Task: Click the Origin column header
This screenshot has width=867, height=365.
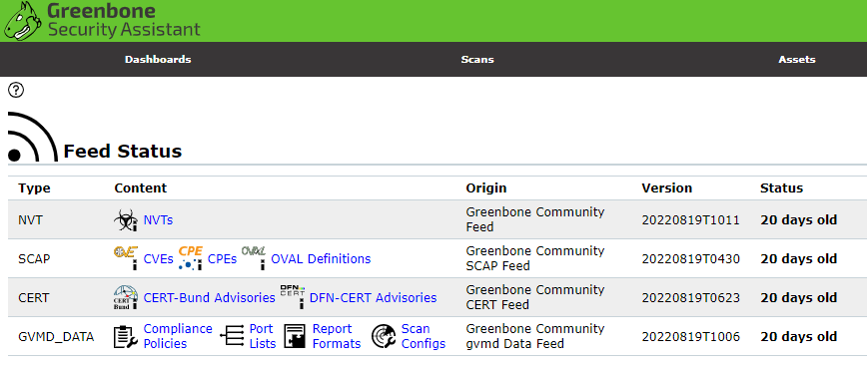Action: (486, 188)
